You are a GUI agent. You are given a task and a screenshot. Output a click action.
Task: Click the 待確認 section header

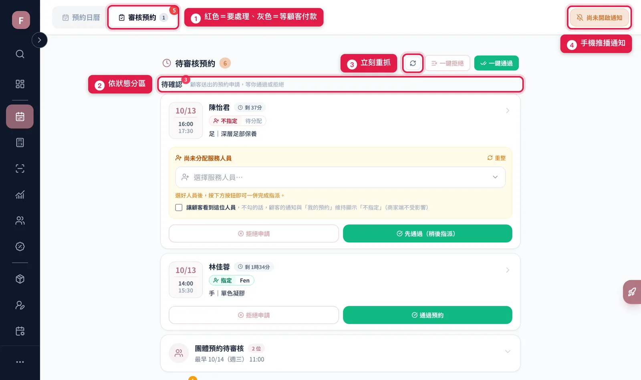coord(340,84)
